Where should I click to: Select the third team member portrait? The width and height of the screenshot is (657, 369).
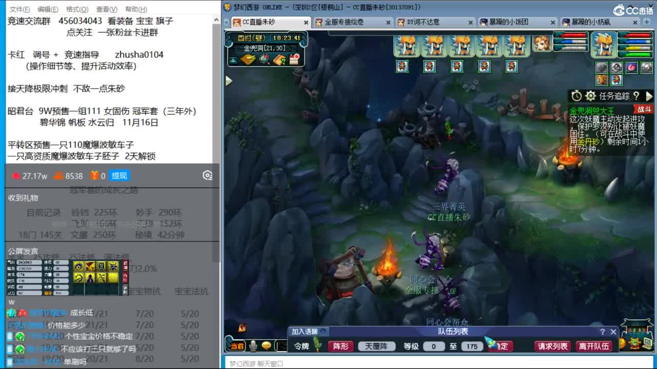tap(463, 45)
